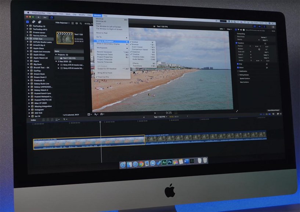Uncheck Timeline in Show in Workspace submenu

(x=143, y=55)
